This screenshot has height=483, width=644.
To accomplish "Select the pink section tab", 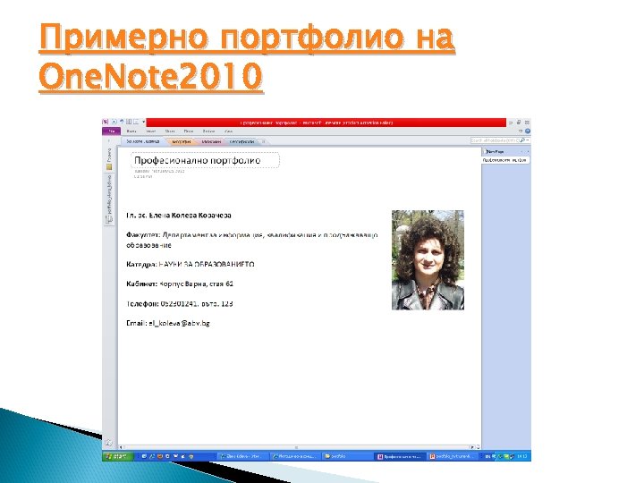I will [211, 141].
